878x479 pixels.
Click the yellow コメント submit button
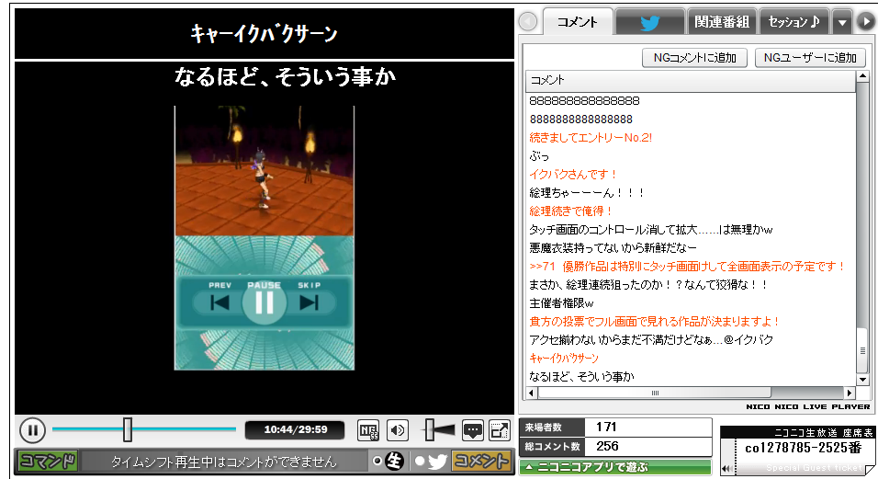pos(481,462)
